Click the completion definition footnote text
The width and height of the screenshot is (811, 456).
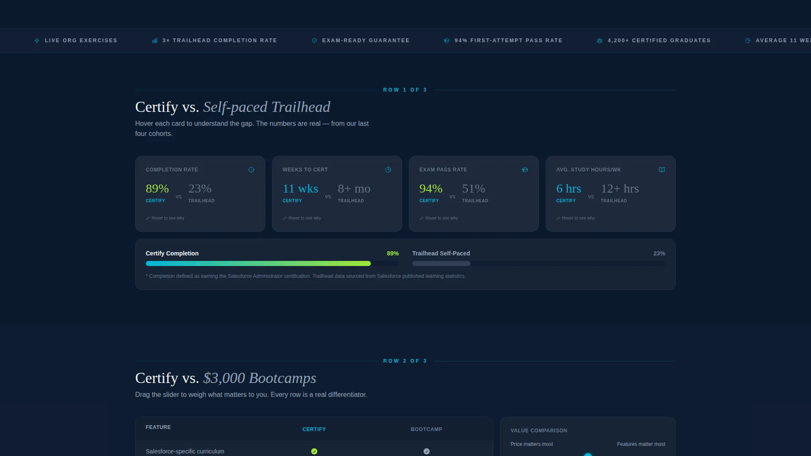[x=305, y=276]
